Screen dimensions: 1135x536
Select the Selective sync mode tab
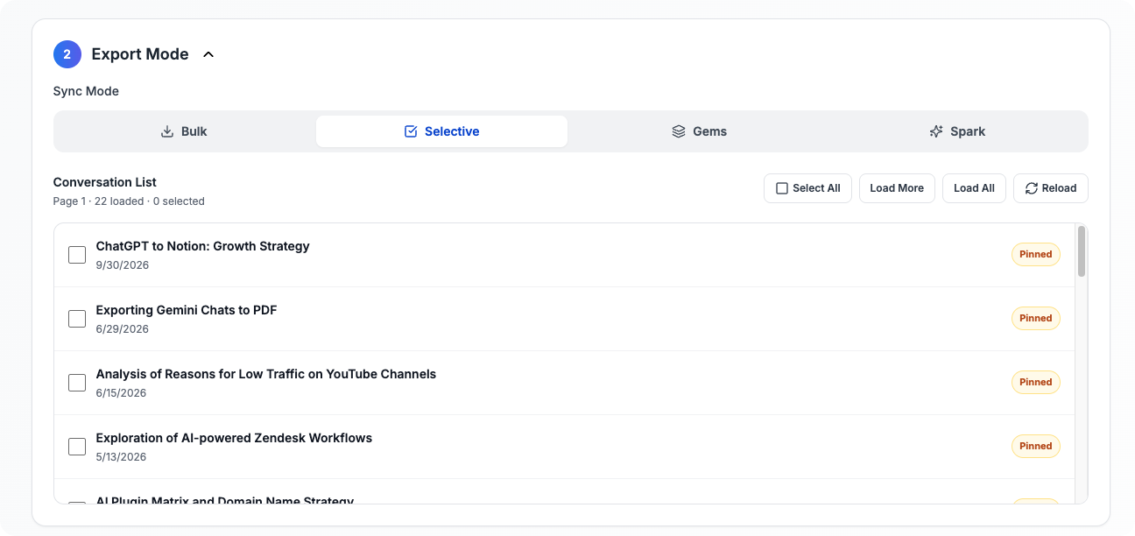(x=441, y=131)
